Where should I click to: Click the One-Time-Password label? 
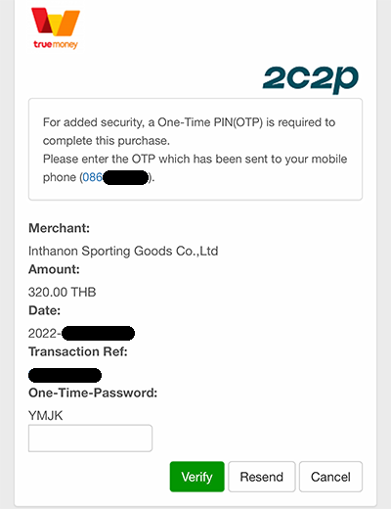click(x=93, y=393)
